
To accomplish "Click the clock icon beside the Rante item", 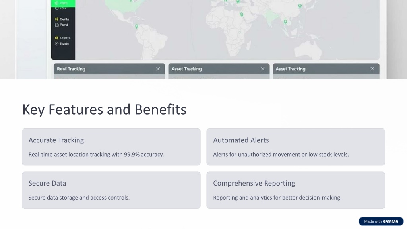I will point(56,44).
